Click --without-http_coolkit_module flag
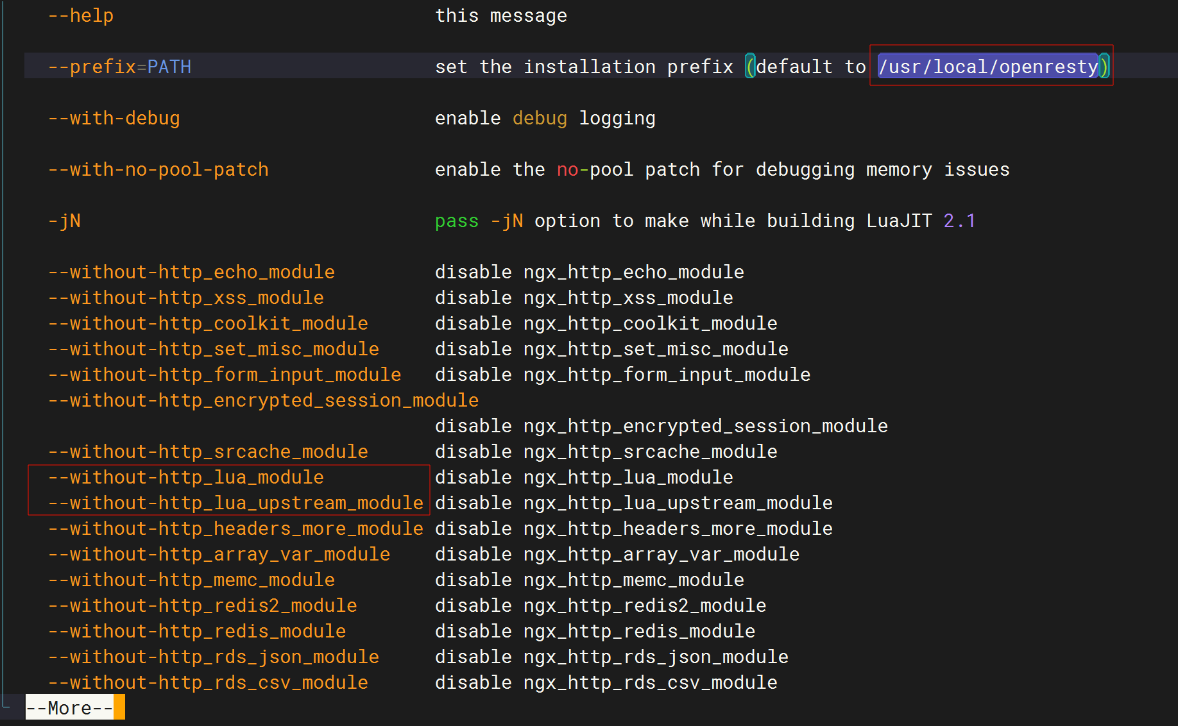The image size is (1178, 726). pyautogui.click(x=209, y=323)
